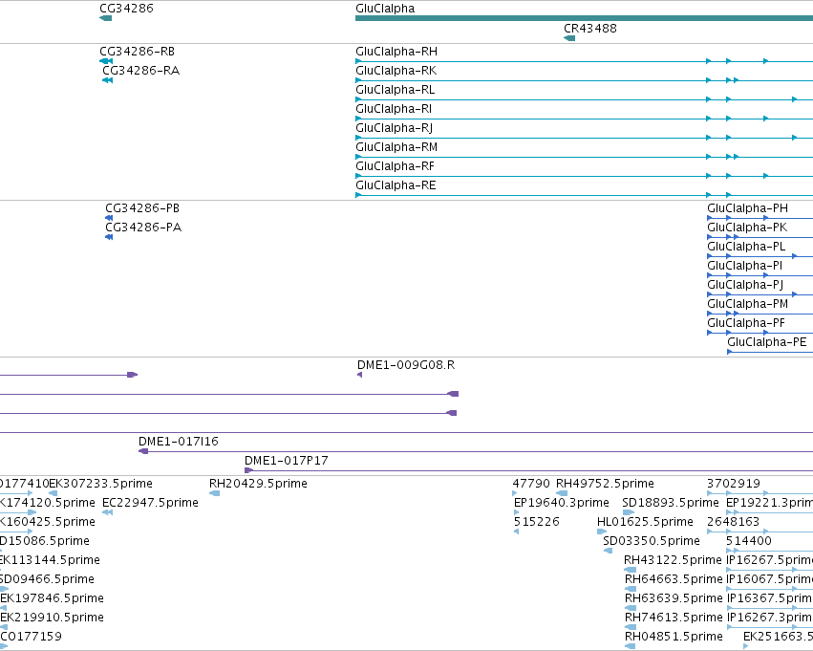The height and width of the screenshot is (651, 813).
Task: Click the CG34286-RB transcript label
Action: click(138, 52)
